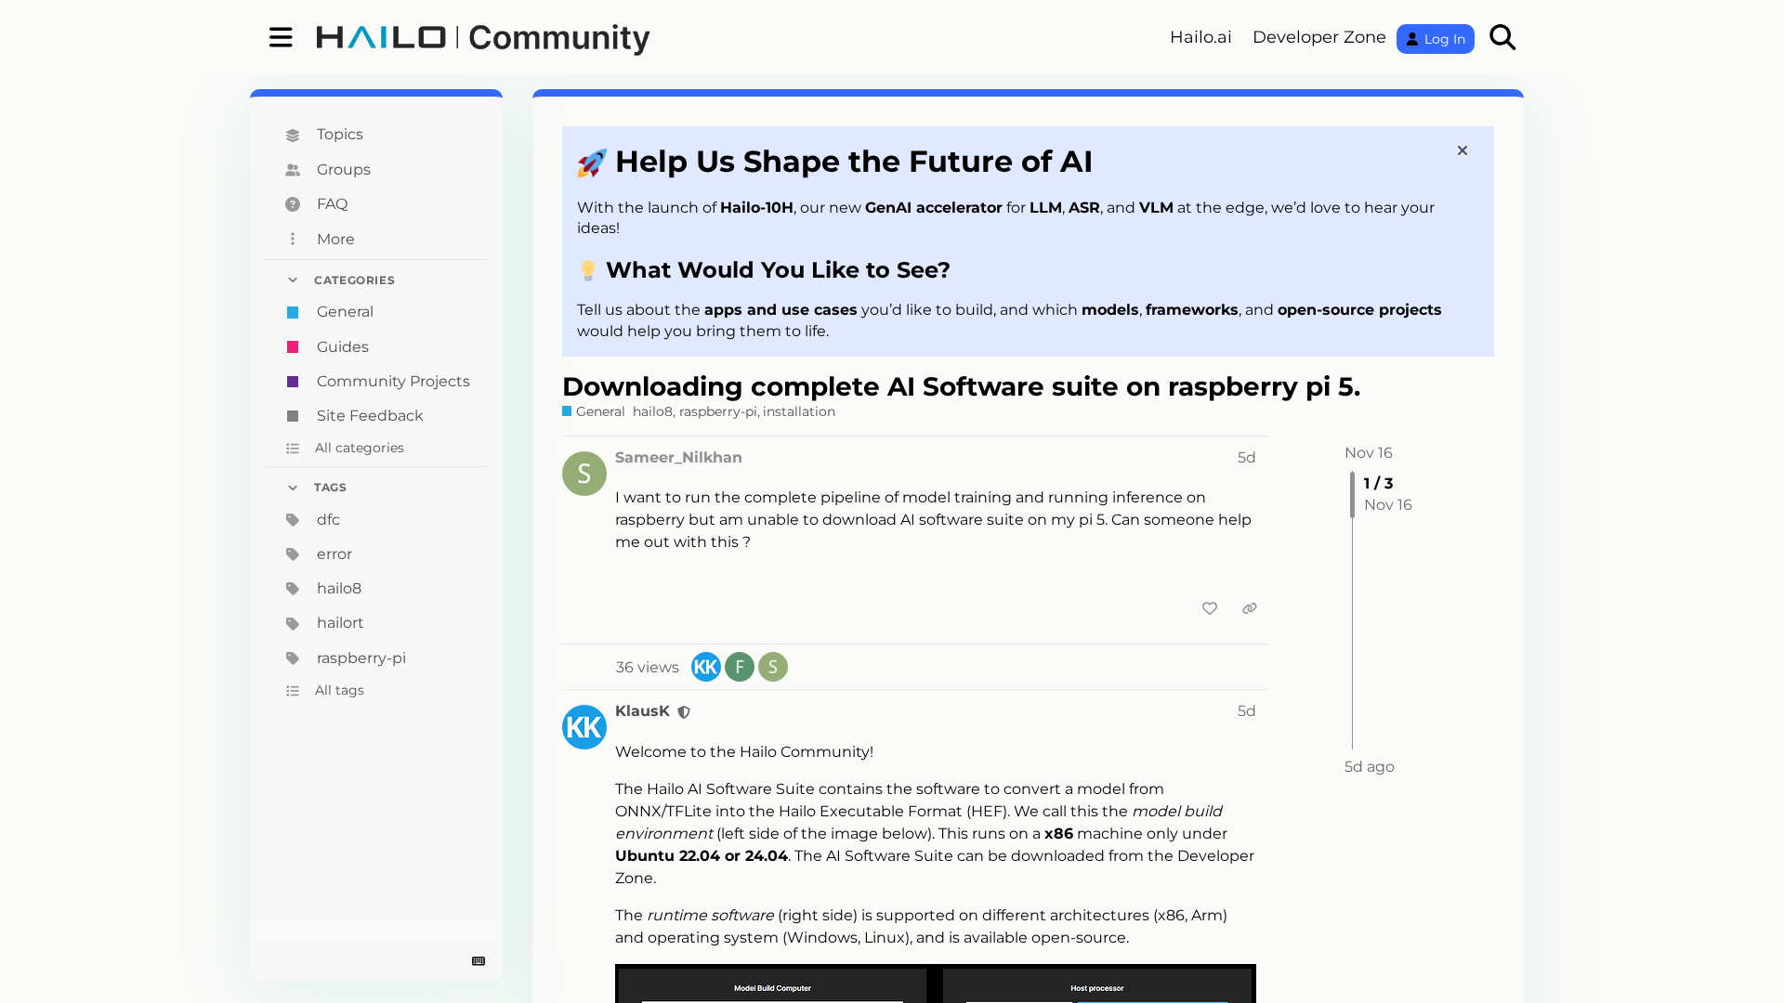The height and width of the screenshot is (1003, 1784).
Task: Open KlausK's avatar profile
Action: coord(584,727)
